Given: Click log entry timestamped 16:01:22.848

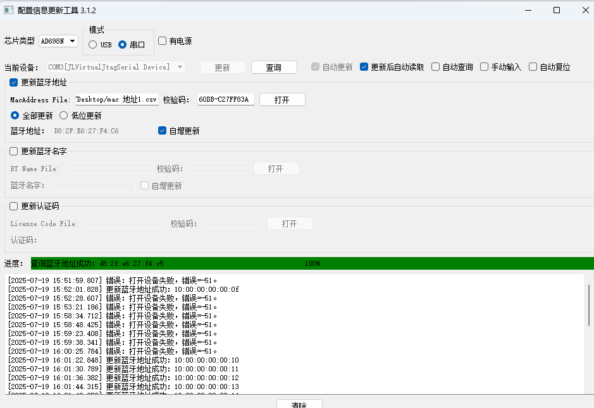Looking at the screenshot, I should pyautogui.click(x=123, y=360).
